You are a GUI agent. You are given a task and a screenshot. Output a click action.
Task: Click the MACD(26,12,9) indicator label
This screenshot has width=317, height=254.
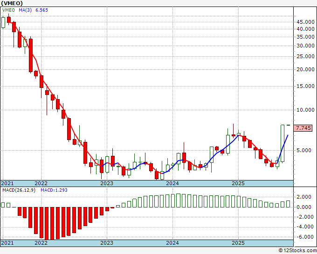click(x=19, y=190)
